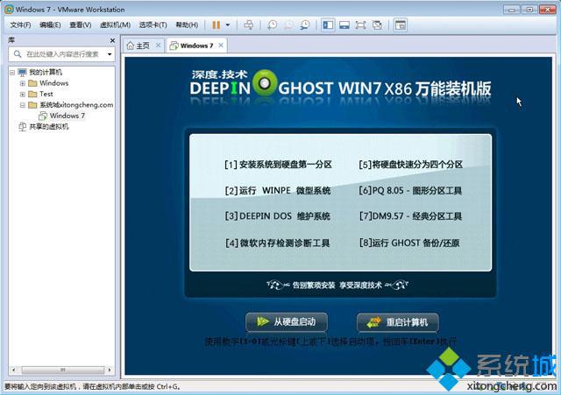Expand the Windows folder node

click(x=23, y=83)
